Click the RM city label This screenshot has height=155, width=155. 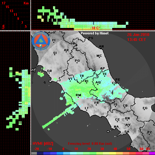point(78,95)
